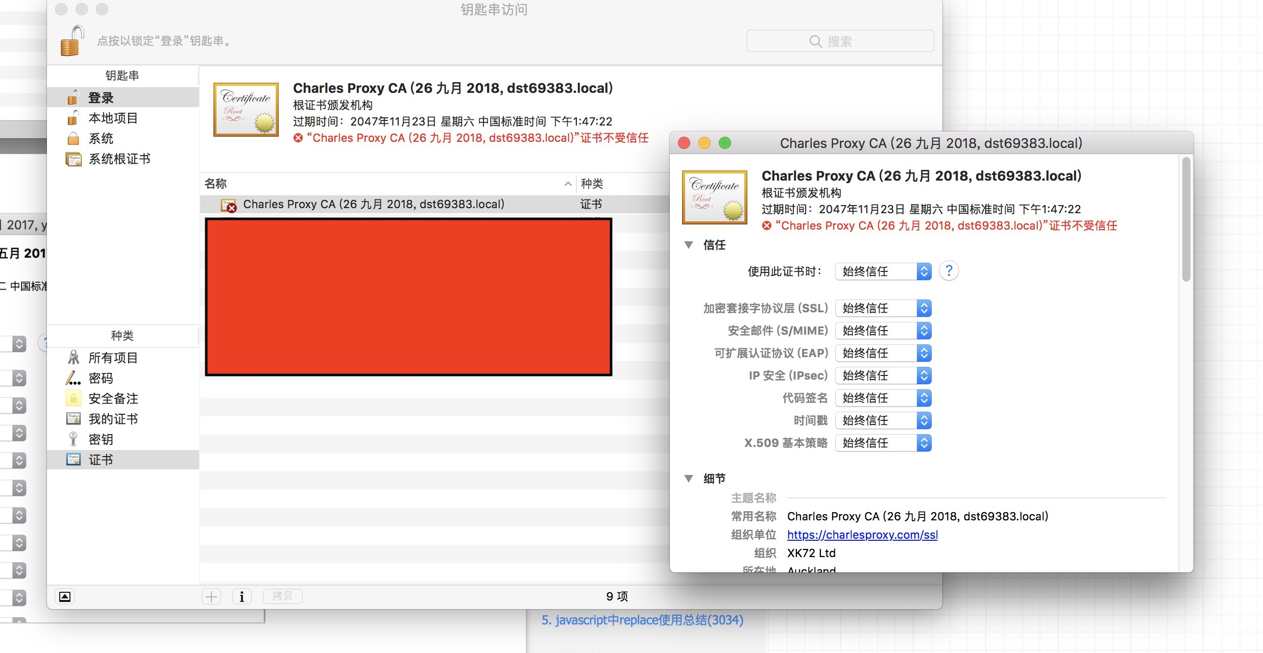Select 密钥 category with key icon
Screen dimensions: 1263x653
(x=101, y=439)
